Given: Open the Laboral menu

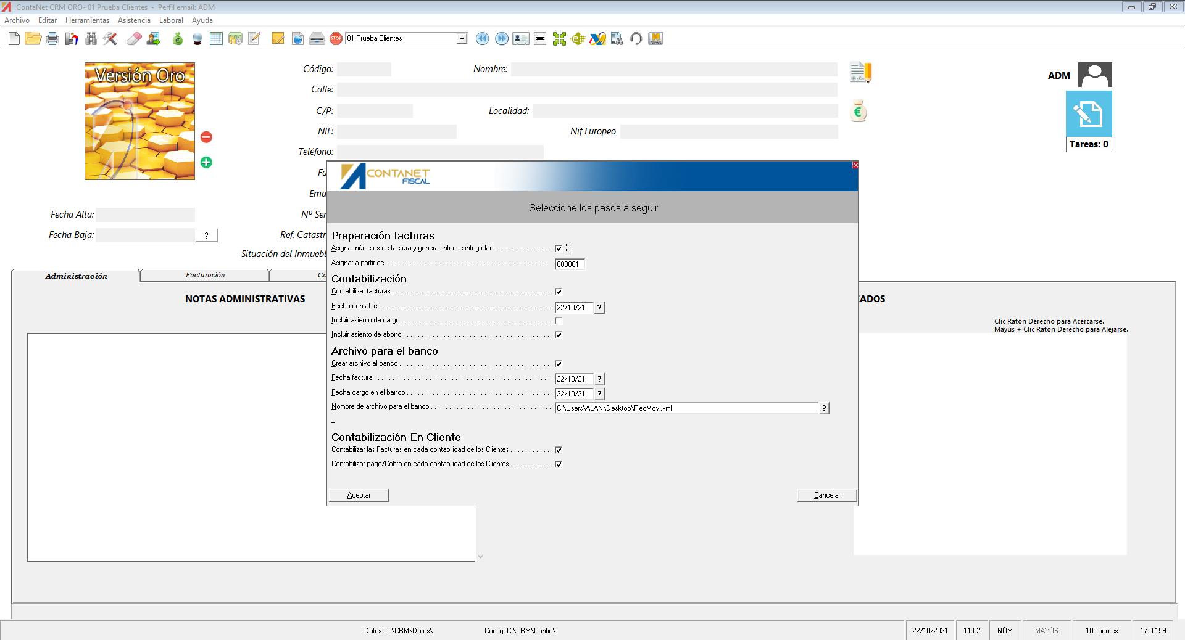Looking at the screenshot, I should pyautogui.click(x=171, y=20).
